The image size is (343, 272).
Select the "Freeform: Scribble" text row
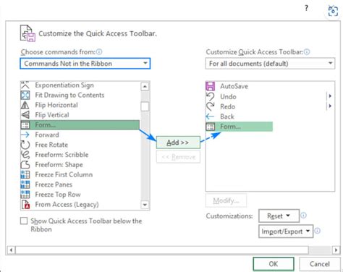coord(62,155)
